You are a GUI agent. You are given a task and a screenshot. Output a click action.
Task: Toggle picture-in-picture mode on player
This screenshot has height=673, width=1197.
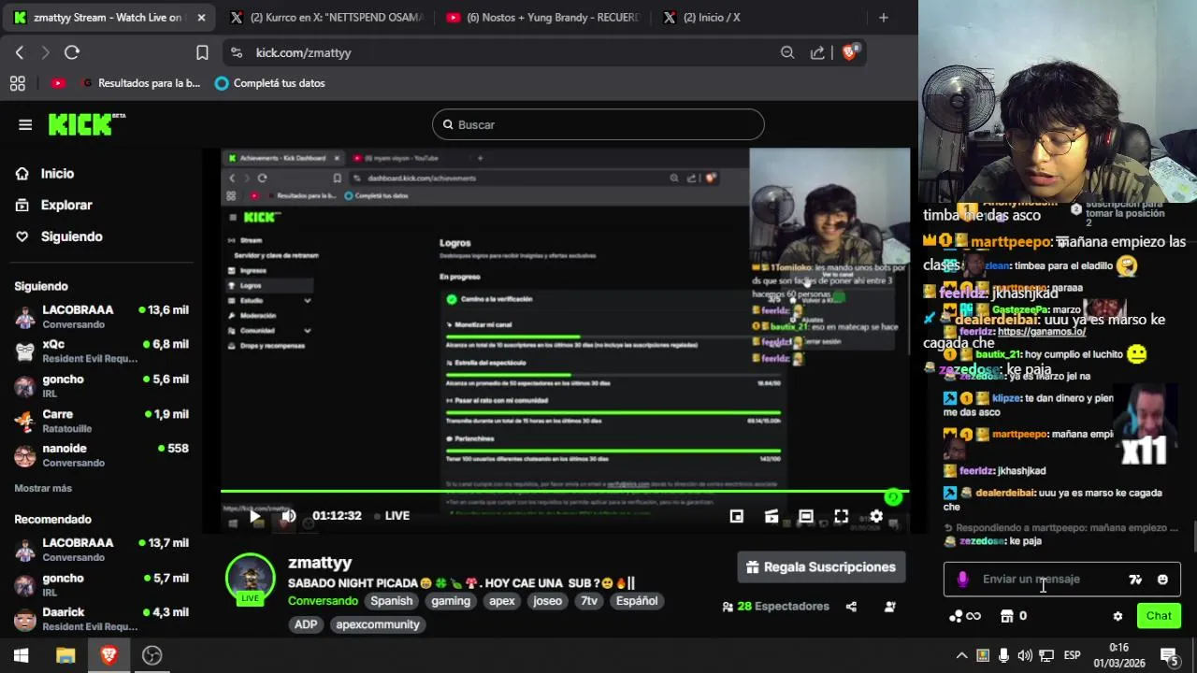click(x=737, y=516)
